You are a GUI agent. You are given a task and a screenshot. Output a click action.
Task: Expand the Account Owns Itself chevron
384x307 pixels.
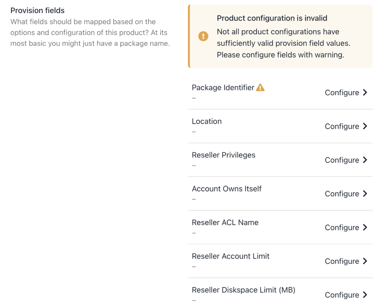pyautogui.click(x=365, y=194)
